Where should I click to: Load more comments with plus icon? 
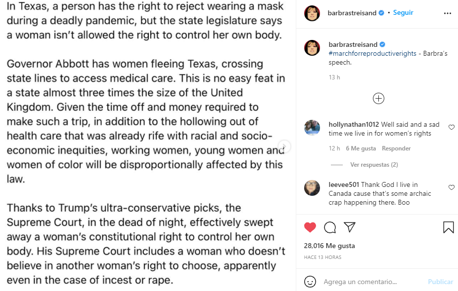coord(378,99)
